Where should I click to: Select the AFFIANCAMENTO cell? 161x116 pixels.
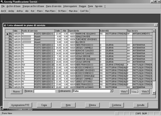click(142, 34)
